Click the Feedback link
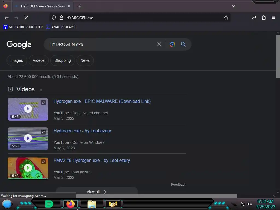The image size is (280, 210). tap(178, 185)
